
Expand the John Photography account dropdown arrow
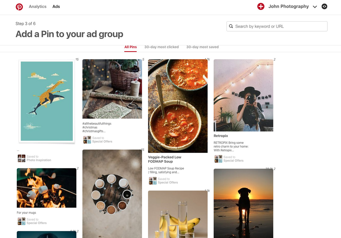click(315, 7)
